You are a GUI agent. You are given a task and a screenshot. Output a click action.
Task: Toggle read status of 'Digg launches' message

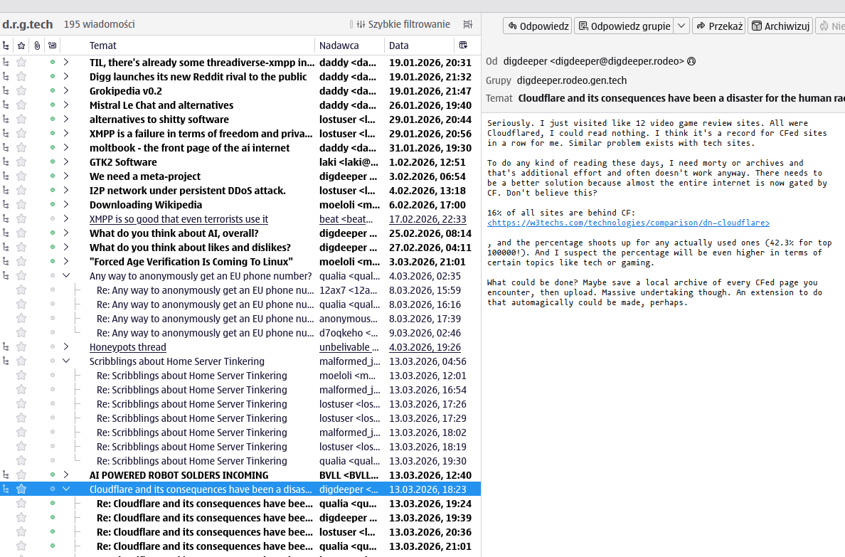(x=52, y=77)
